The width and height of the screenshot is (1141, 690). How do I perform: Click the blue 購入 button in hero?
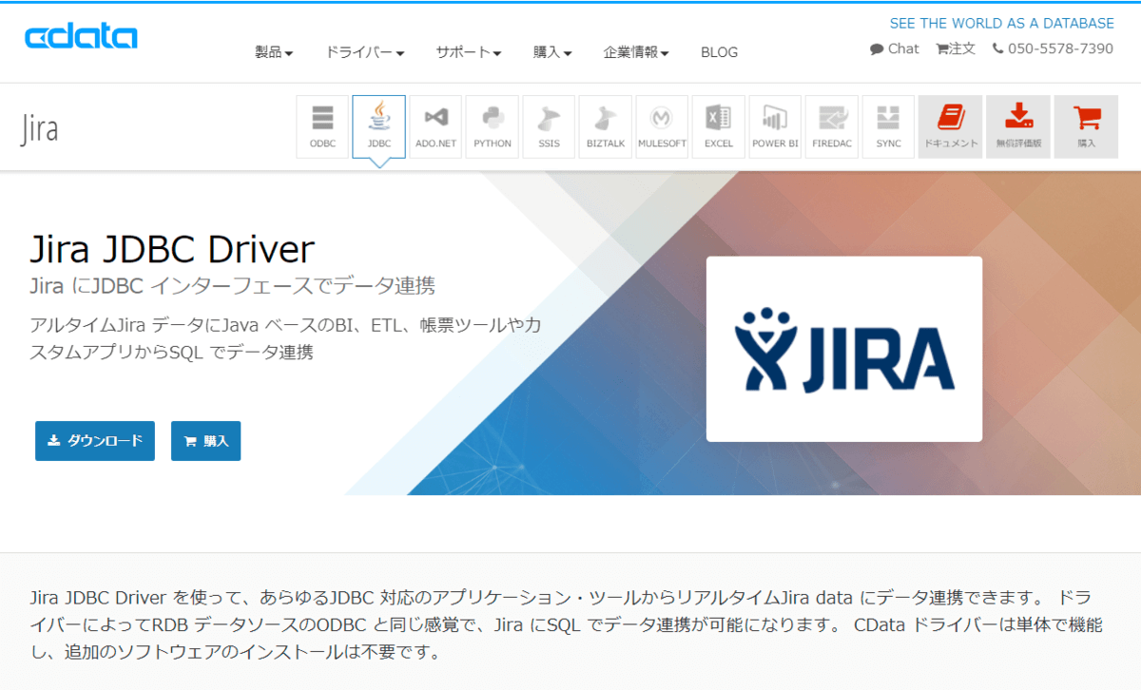point(205,441)
